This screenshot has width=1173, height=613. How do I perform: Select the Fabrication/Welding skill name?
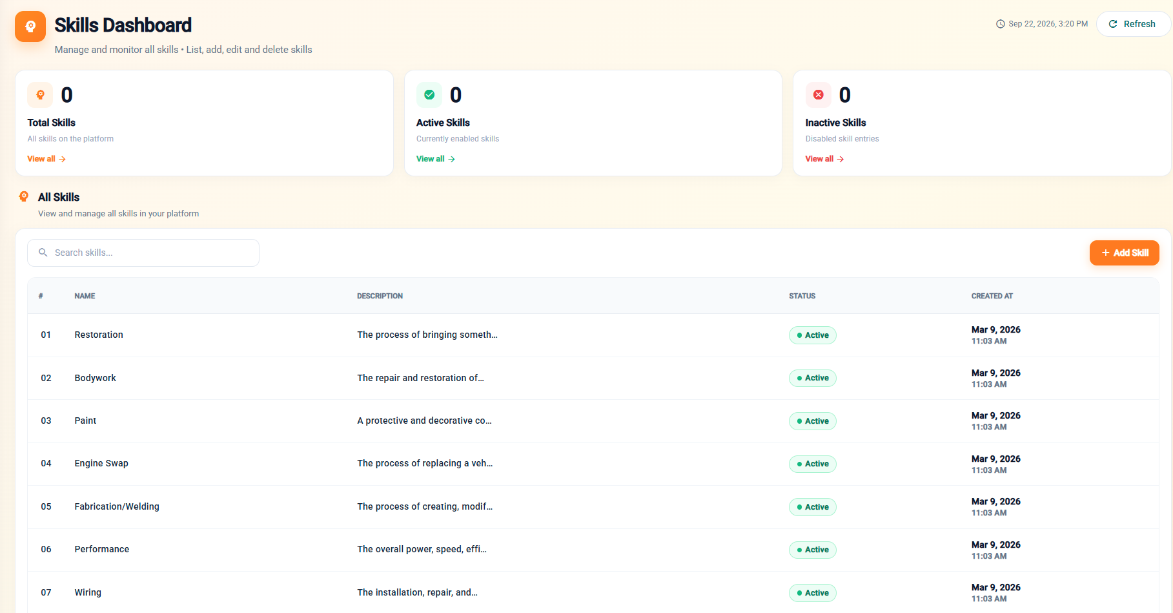117,506
